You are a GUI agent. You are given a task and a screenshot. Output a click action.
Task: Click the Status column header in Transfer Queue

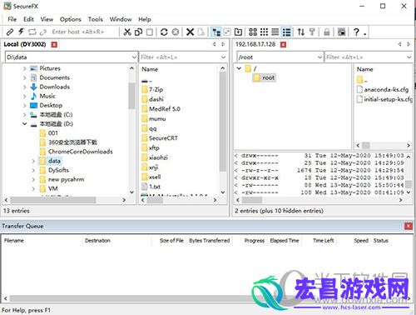point(380,241)
